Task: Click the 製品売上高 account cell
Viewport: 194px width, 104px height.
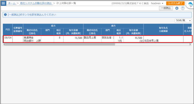Action: pos(92,39)
